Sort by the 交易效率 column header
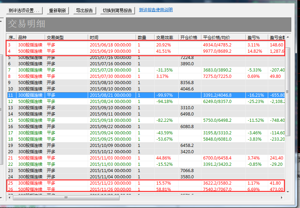This screenshot has width=300, height=208. click(x=166, y=37)
